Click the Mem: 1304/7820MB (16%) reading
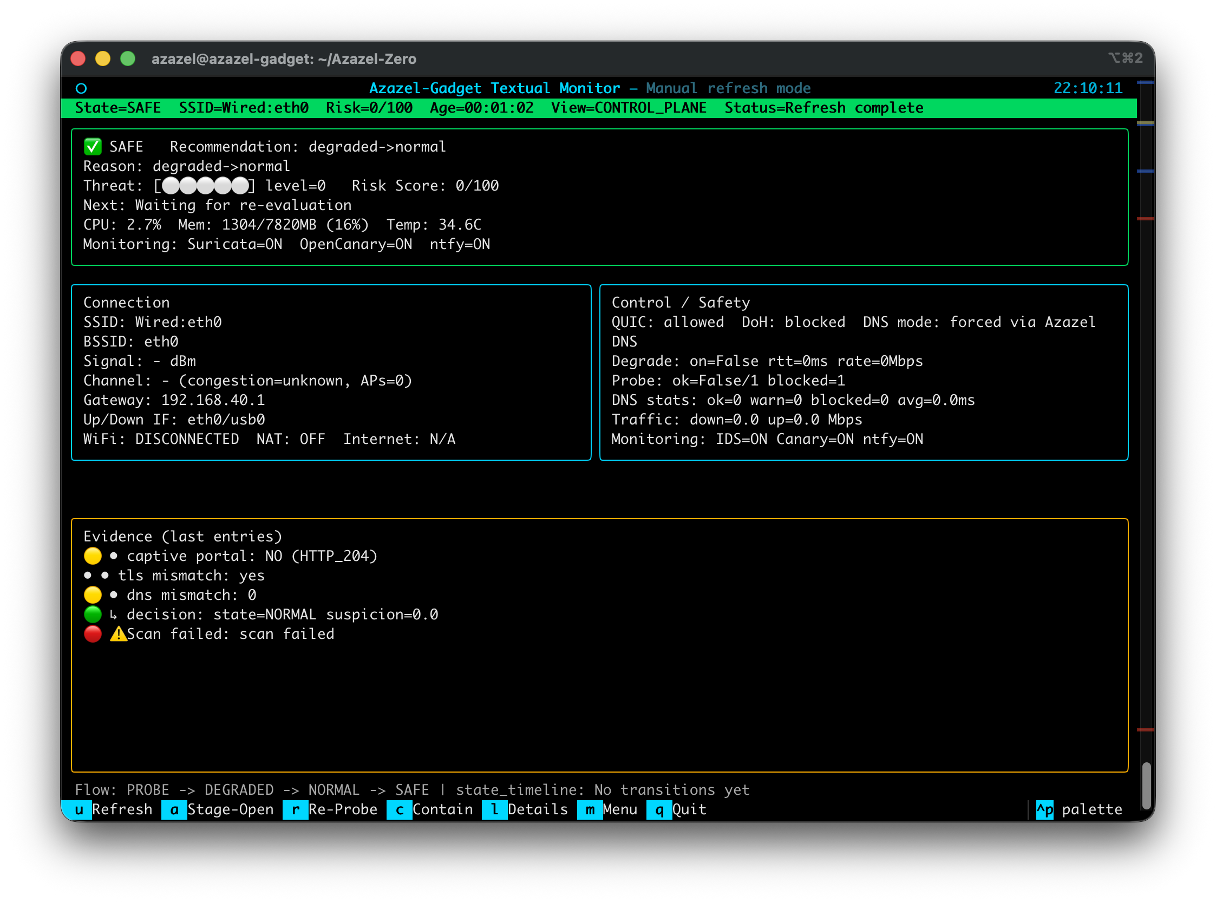The width and height of the screenshot is (1216, 902). (273, 224)
